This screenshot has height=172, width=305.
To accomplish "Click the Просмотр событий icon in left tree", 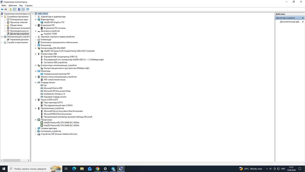I will point(8,22).
